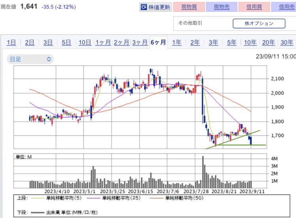Show the 10年 chart range
Viewport: 296px width, 218px height.
(250, 42)
